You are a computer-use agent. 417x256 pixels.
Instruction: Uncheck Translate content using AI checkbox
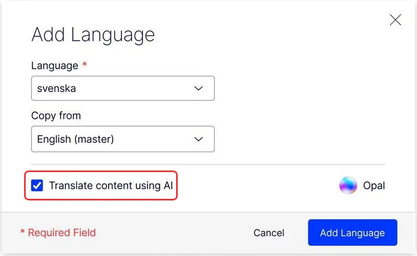coord(37,185)
